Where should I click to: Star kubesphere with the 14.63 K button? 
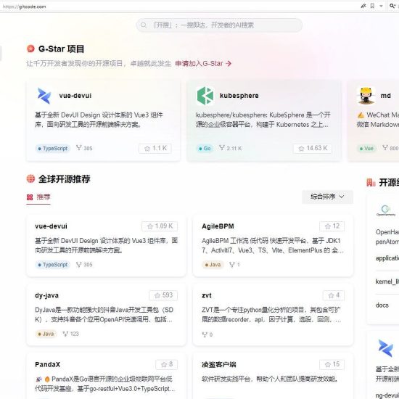pos(313,148)
